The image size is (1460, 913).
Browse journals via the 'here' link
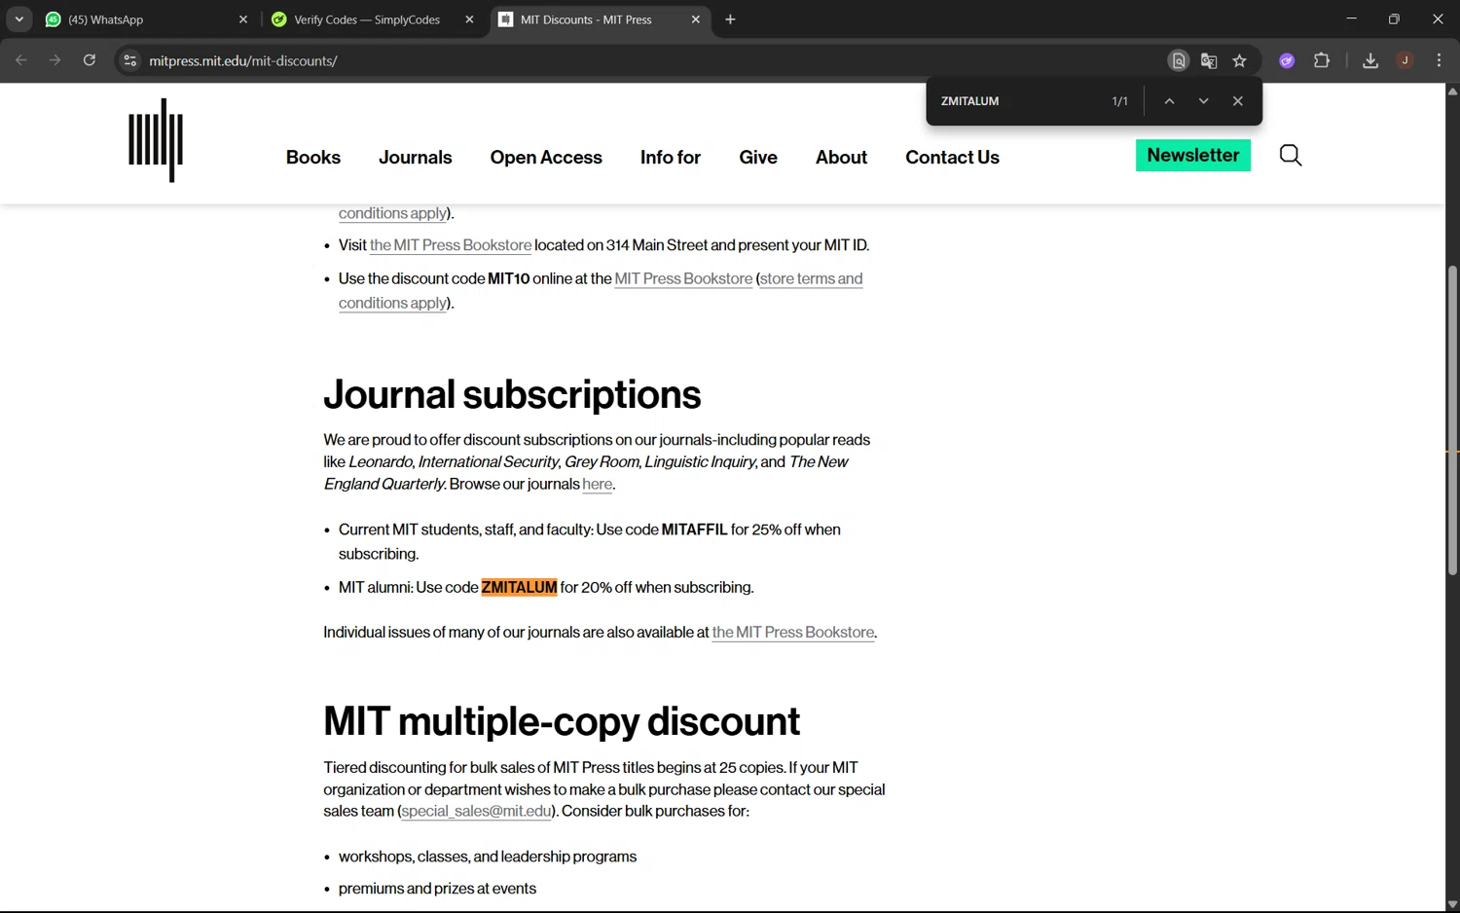[x=598, y=484]
